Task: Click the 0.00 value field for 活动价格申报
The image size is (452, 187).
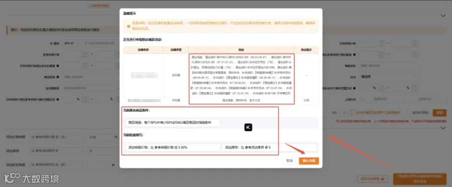Action: coord(101,137)
